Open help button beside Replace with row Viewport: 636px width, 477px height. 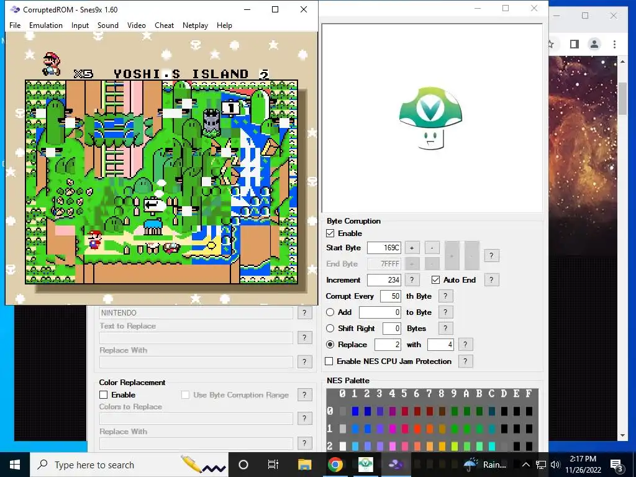[x=465, y=345]
